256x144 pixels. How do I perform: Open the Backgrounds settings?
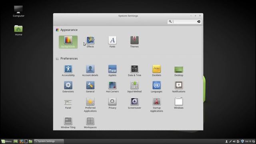click(68, 42)
